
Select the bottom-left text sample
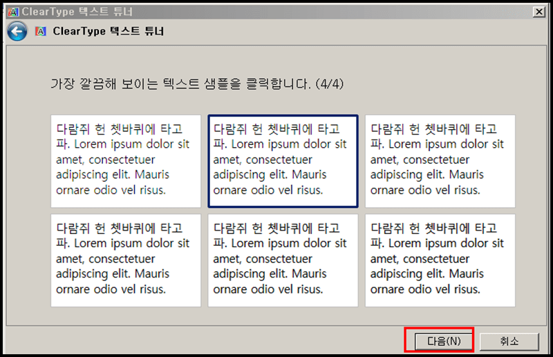(x=126, y=260)
